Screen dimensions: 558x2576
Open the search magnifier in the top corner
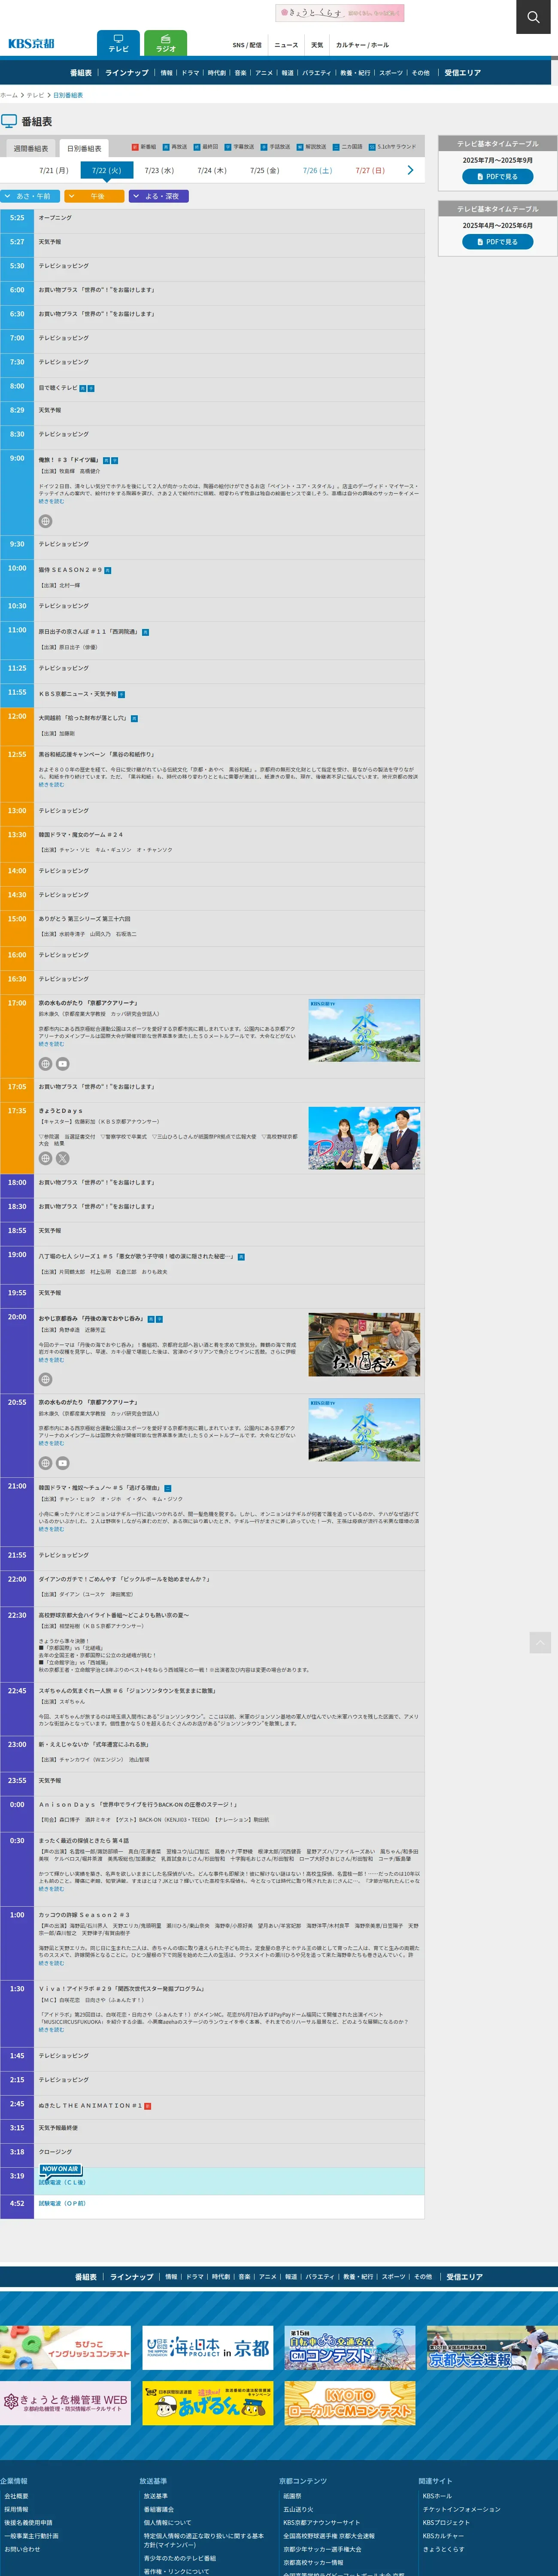click(x=533, y=17)
